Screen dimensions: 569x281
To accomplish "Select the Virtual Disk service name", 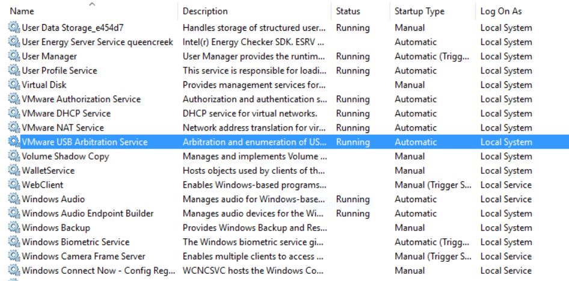I will [x=44, y=85].
